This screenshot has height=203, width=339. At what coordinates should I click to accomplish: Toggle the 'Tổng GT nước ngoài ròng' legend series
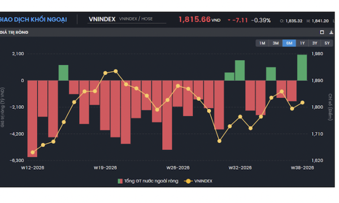(x=148, y=181)
